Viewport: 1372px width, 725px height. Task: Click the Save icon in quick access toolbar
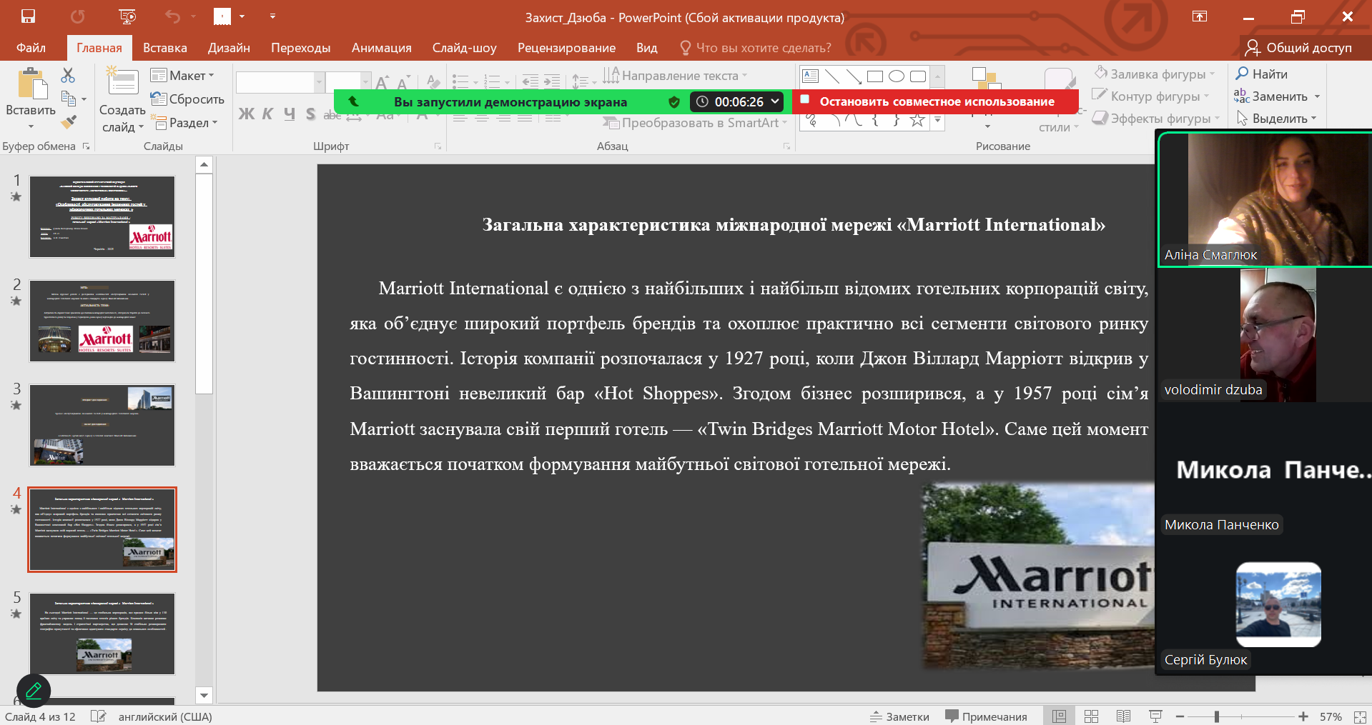click(x=28, y=16)
